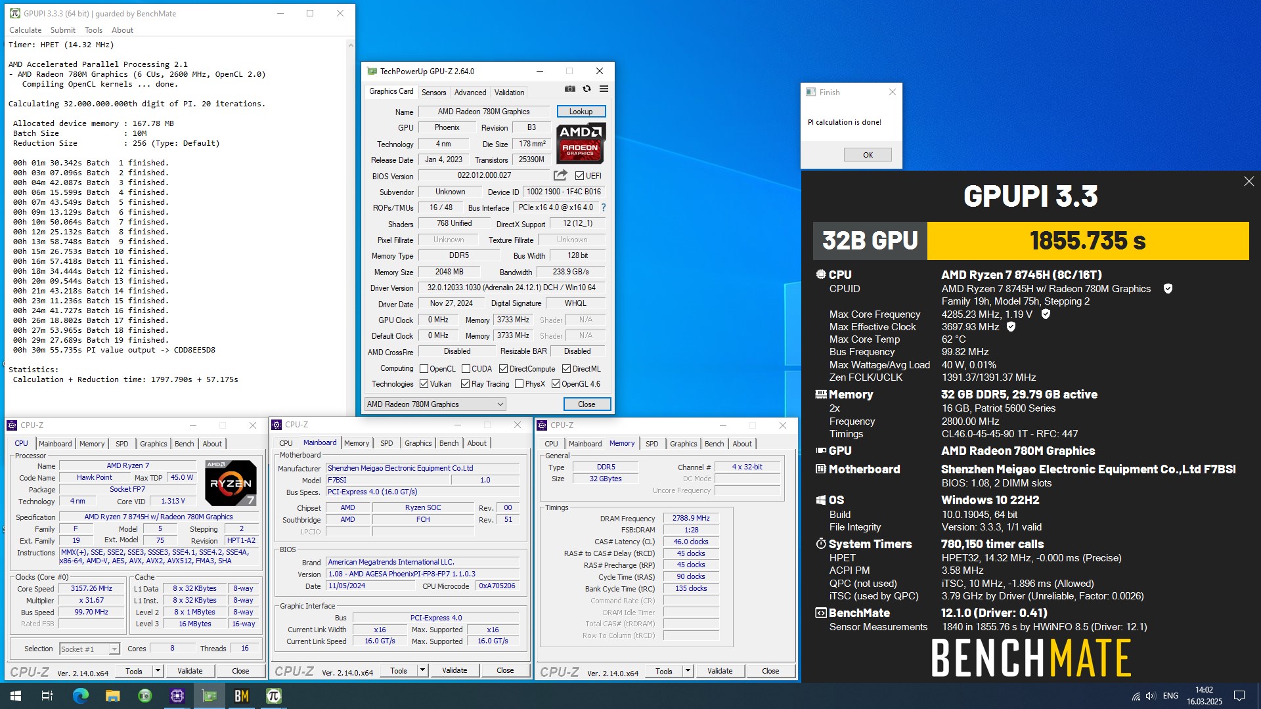
Task: Open SPD tab in CPU-Z Memory timings window
Action: [x=652, y=444]
